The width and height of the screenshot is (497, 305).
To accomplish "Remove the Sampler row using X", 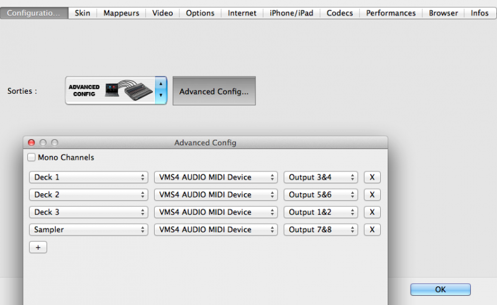I will click(x=372, y=229).
